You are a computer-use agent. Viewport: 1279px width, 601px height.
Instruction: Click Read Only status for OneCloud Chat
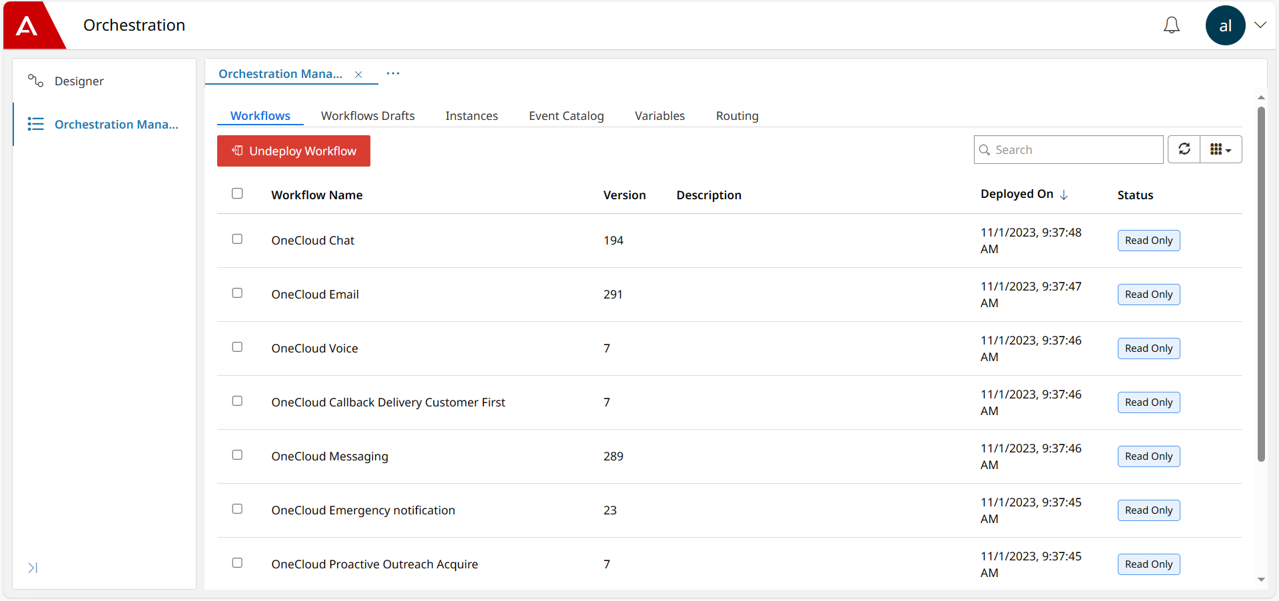[1148, 241]
